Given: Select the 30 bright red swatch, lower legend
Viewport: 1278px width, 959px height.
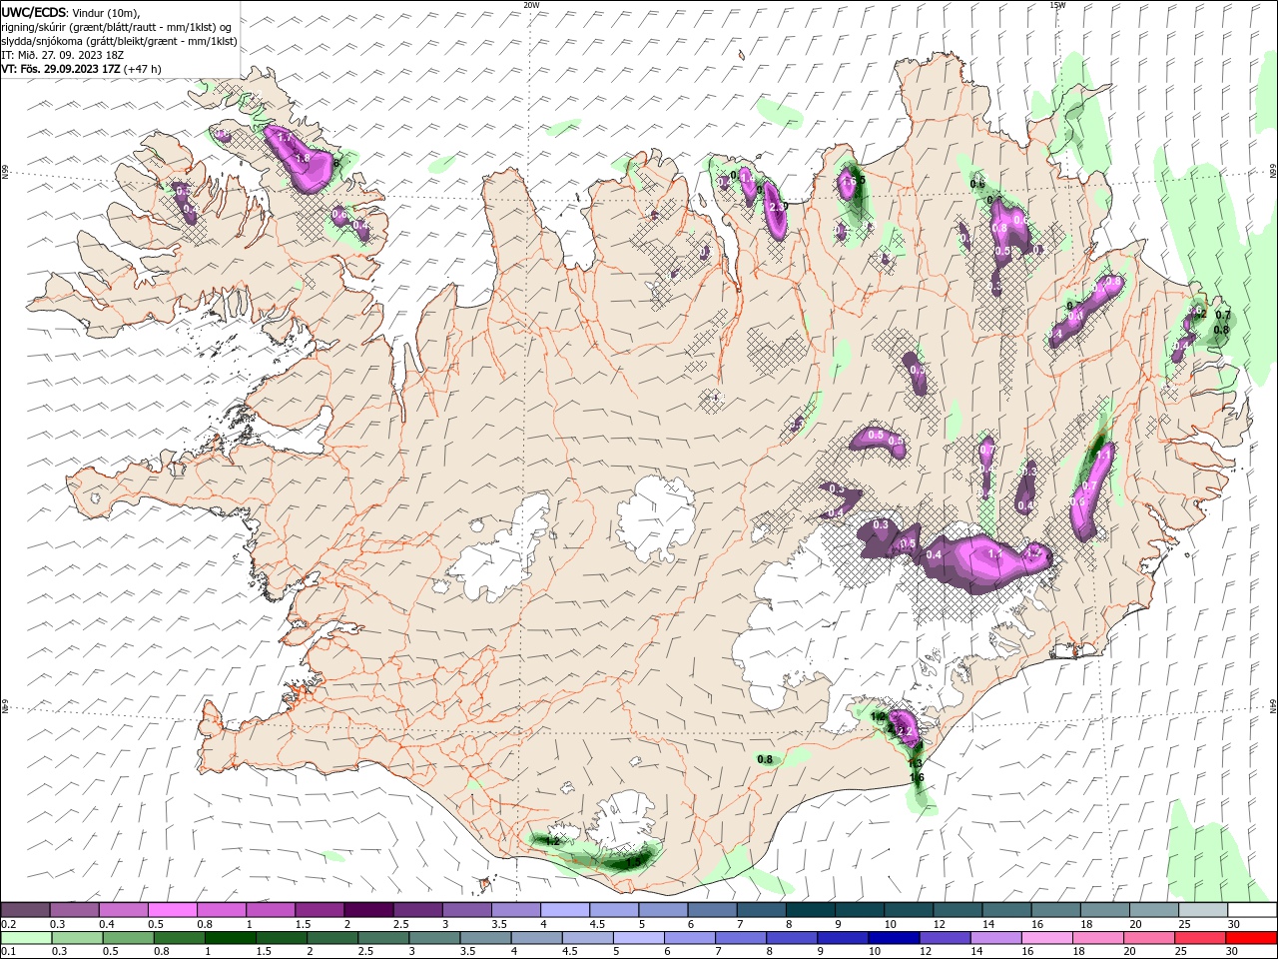Looking at the screenshot, I should pos(1251,938).
